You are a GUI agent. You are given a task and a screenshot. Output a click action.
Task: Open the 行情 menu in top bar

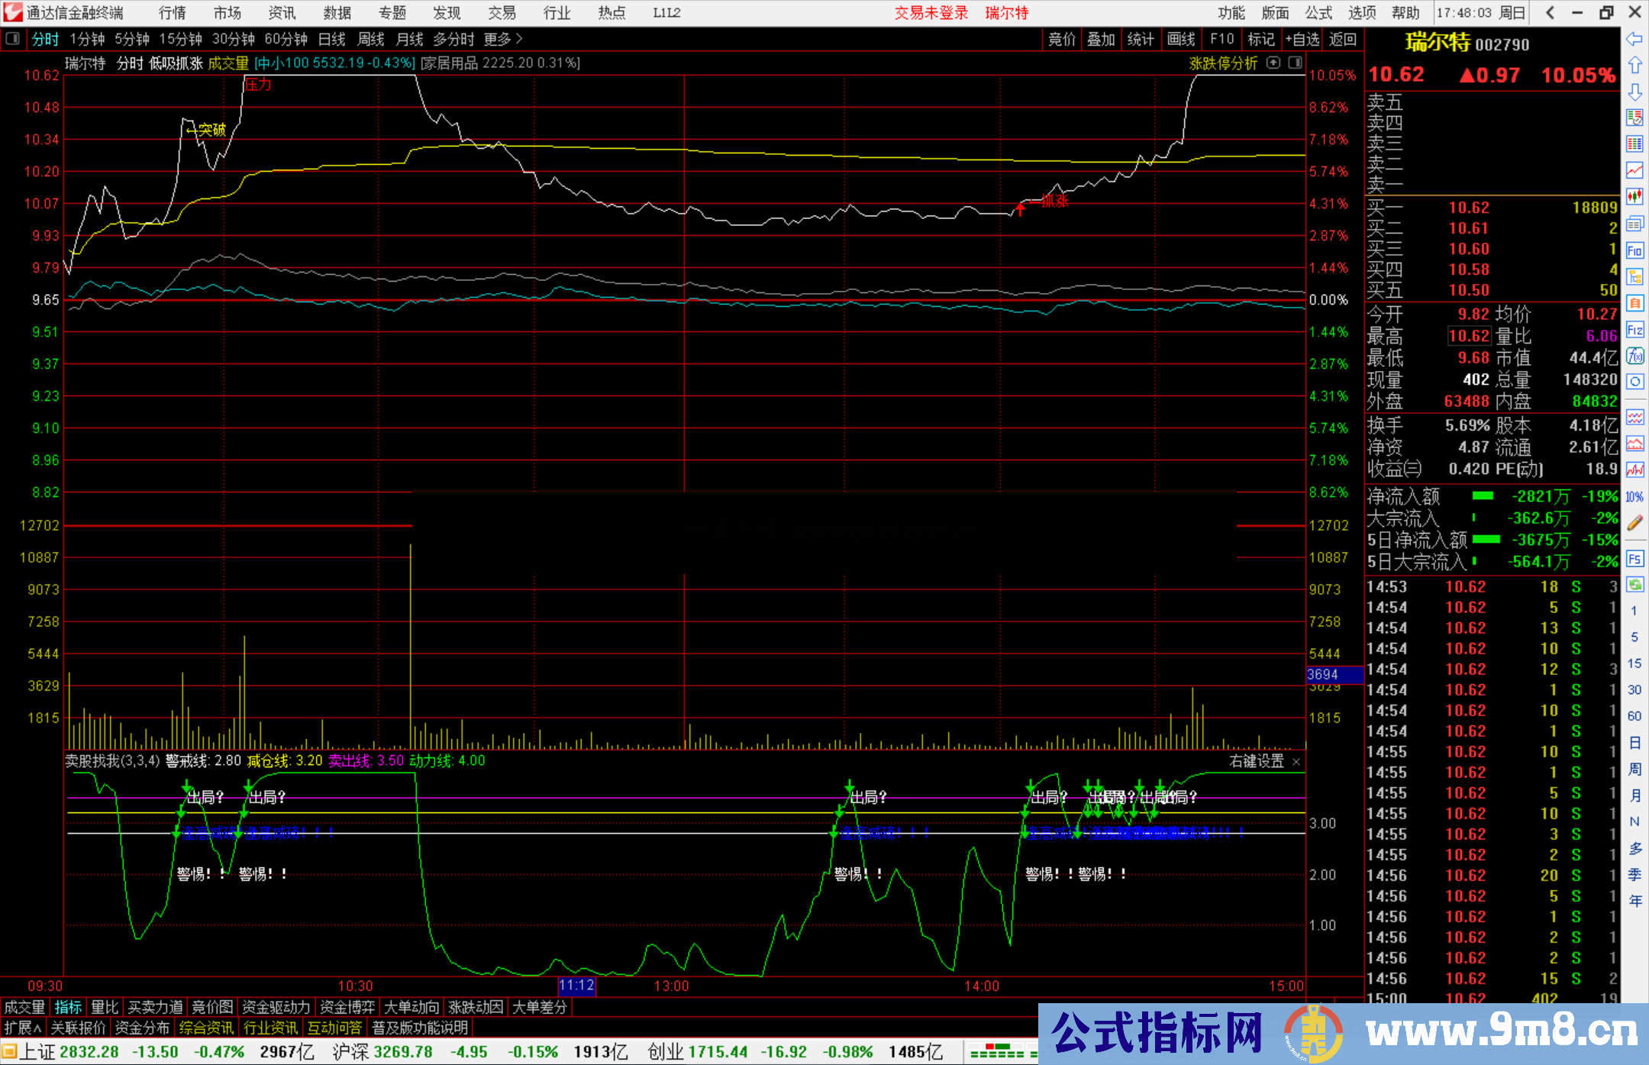[x=173, y=13]
